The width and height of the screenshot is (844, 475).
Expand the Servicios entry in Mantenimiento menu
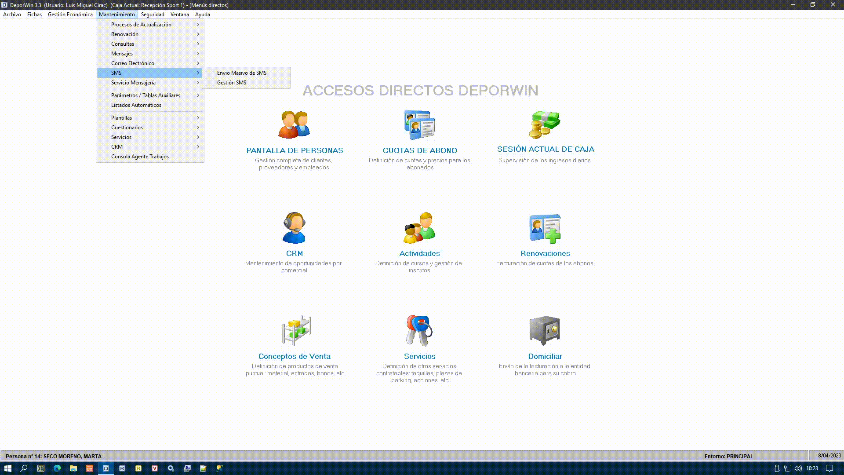tap(150, 137)
